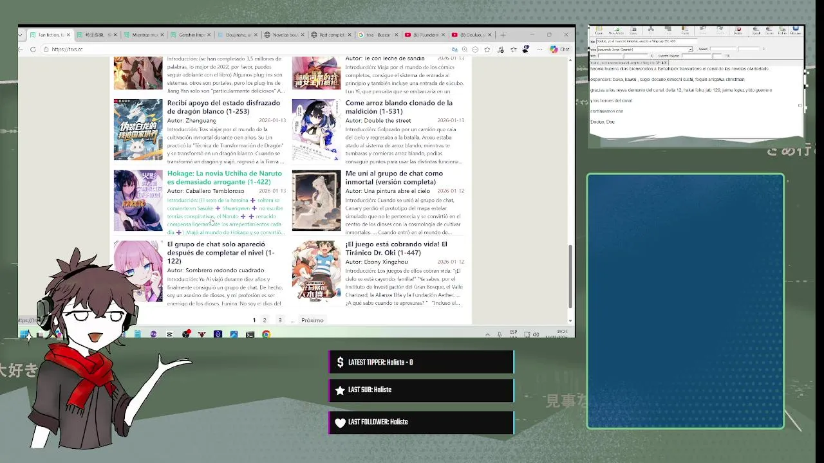Click the Dr. Oki game novel cover thumbnail
824x463 pixels.
click(316, 271)
